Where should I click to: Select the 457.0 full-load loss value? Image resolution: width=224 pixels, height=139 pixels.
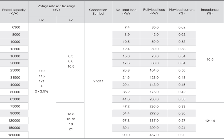pos(154,135)
